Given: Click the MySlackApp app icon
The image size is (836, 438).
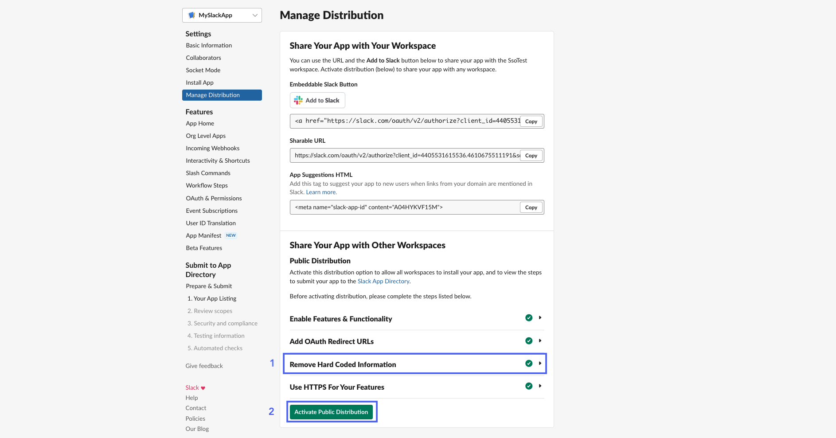Looking at the screenshot, I should (x=191, y=15).
